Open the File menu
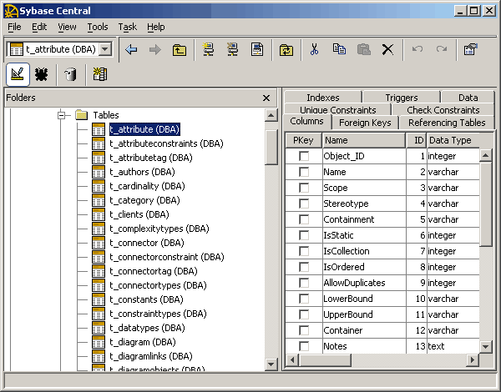This screenshot has width=501, height=392. coord(14,27)
